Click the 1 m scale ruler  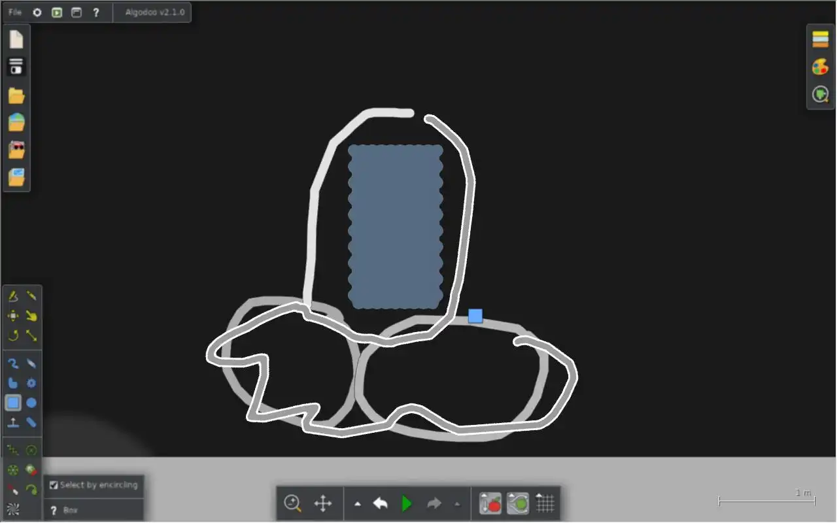[766, 498]
